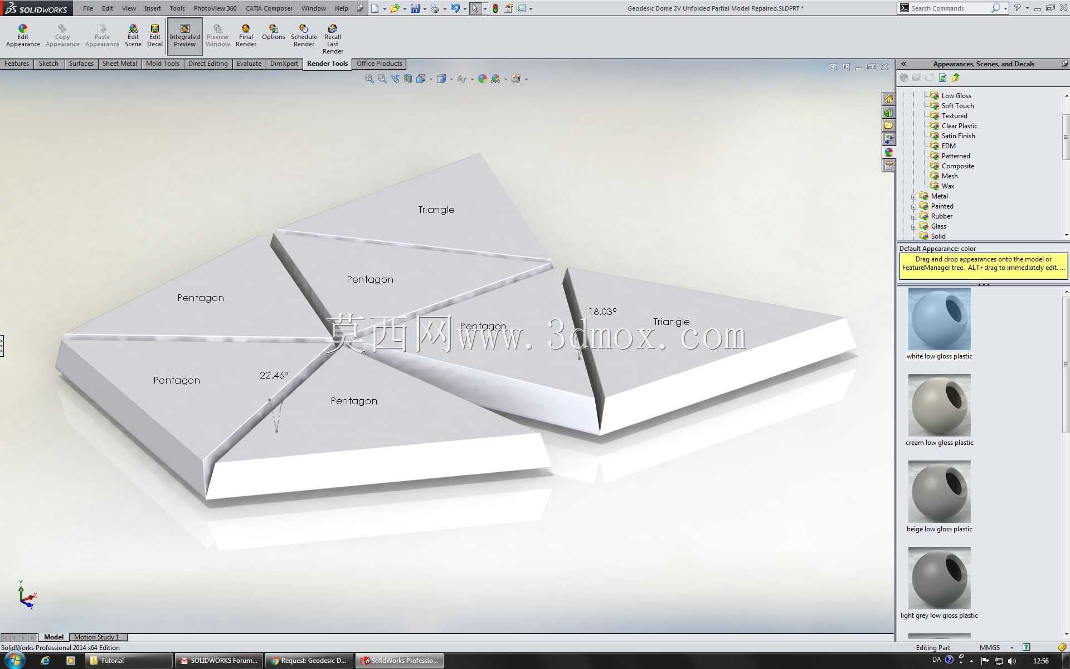Viewport: 1070px width, 669px height.
Task: Open the Hide/Show Items dropdown arrow
Action: [472, 79]
